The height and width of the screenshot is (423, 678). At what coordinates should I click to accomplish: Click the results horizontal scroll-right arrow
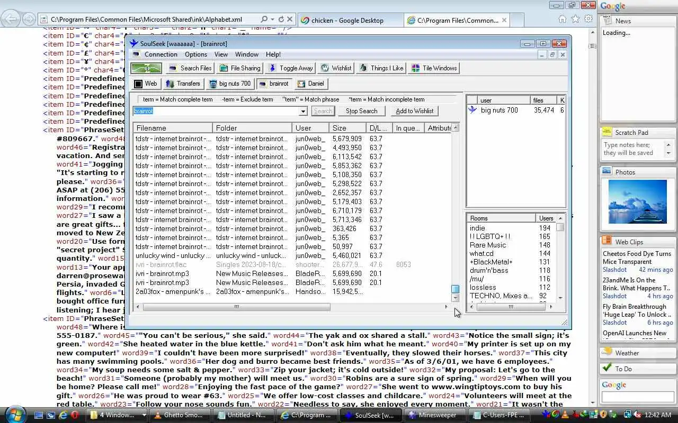(x=446, y=307)
